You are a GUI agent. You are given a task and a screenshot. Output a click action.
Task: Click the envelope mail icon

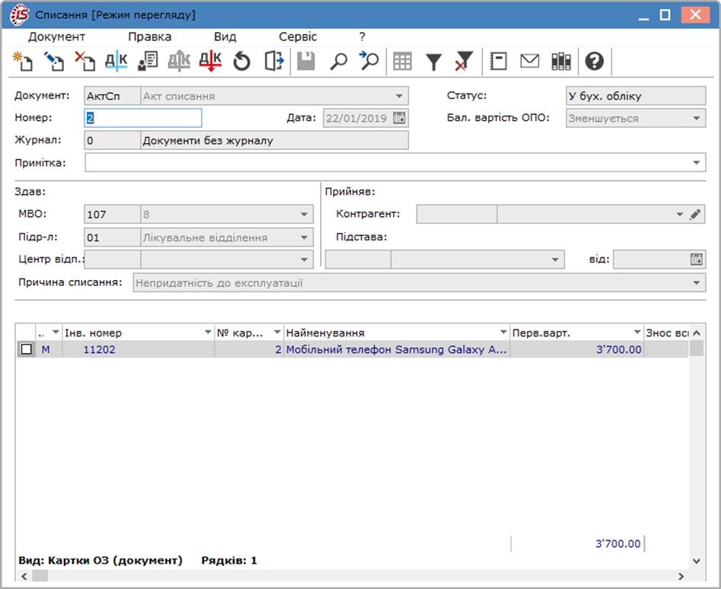coord(529,61)
